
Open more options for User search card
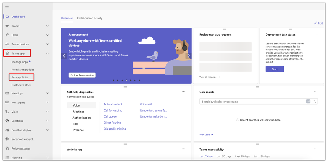[316, 91]
